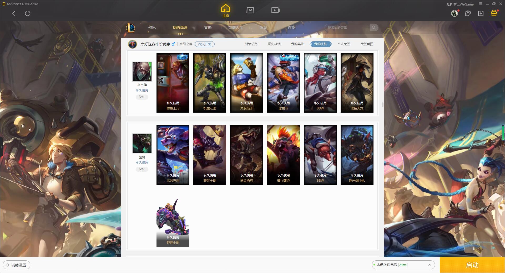Expand the left side panel arrow
The height and width of the screenshot is (273, 505).
click(x=1, y=147)
